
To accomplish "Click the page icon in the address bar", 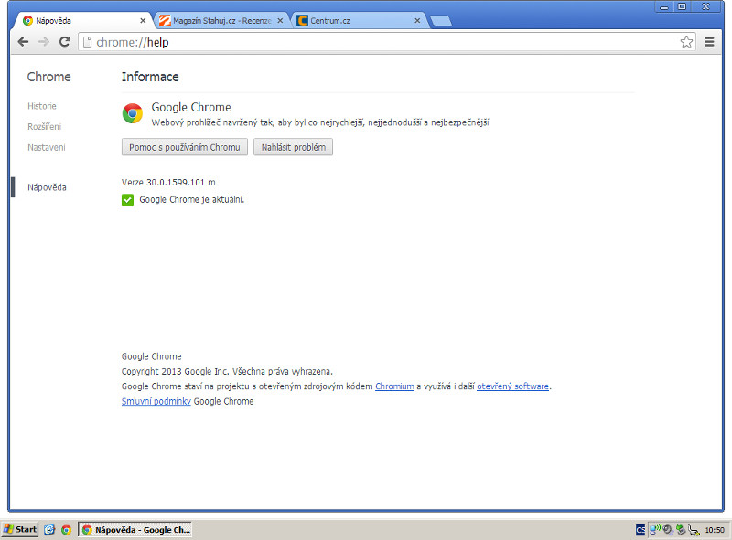I will (x=87, y=42).
